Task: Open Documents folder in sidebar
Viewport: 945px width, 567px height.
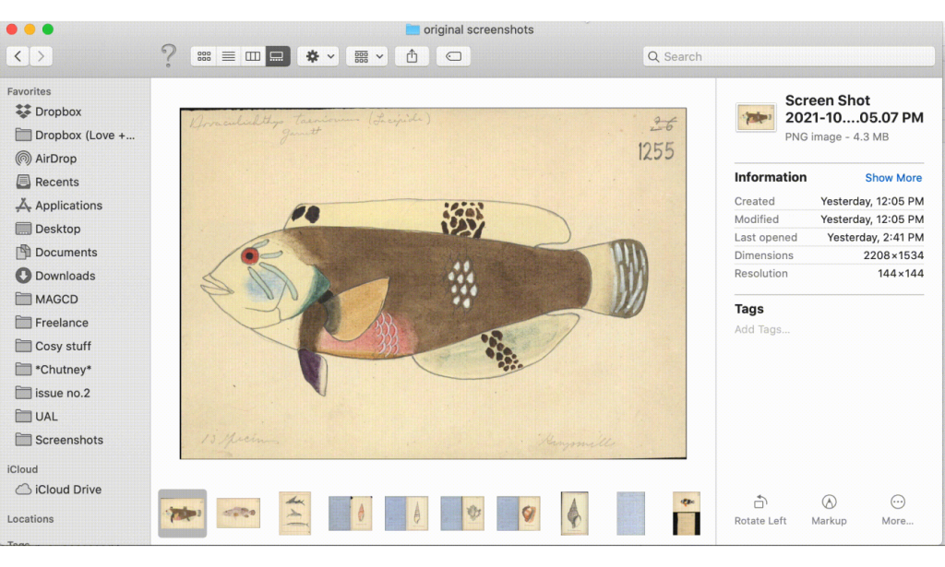Action: tap(56, 253)
